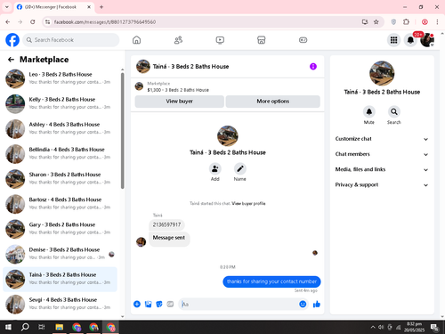This screenshot has width=445, height=334.
Task: Attach a photo with the image icon
Action: (x=148, y=304)
